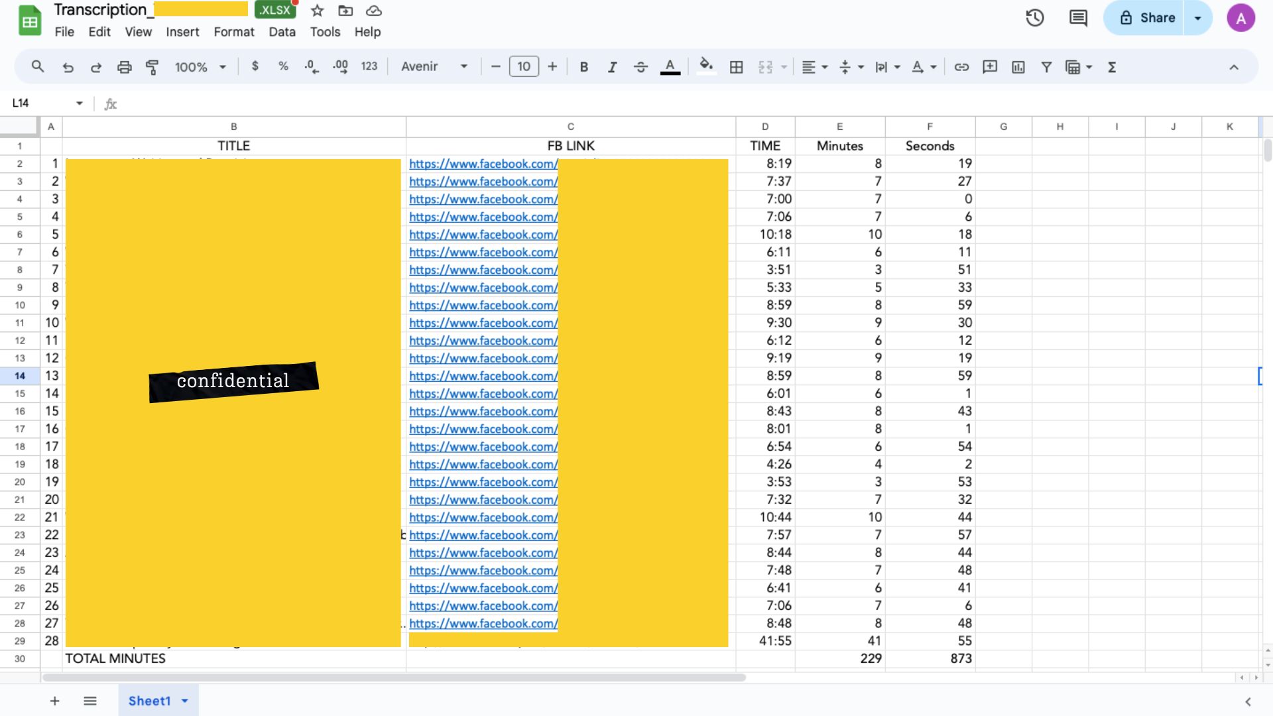Create a filter with the funnel icon
The image size is (1273, 716).
(x=1046, y=67)
